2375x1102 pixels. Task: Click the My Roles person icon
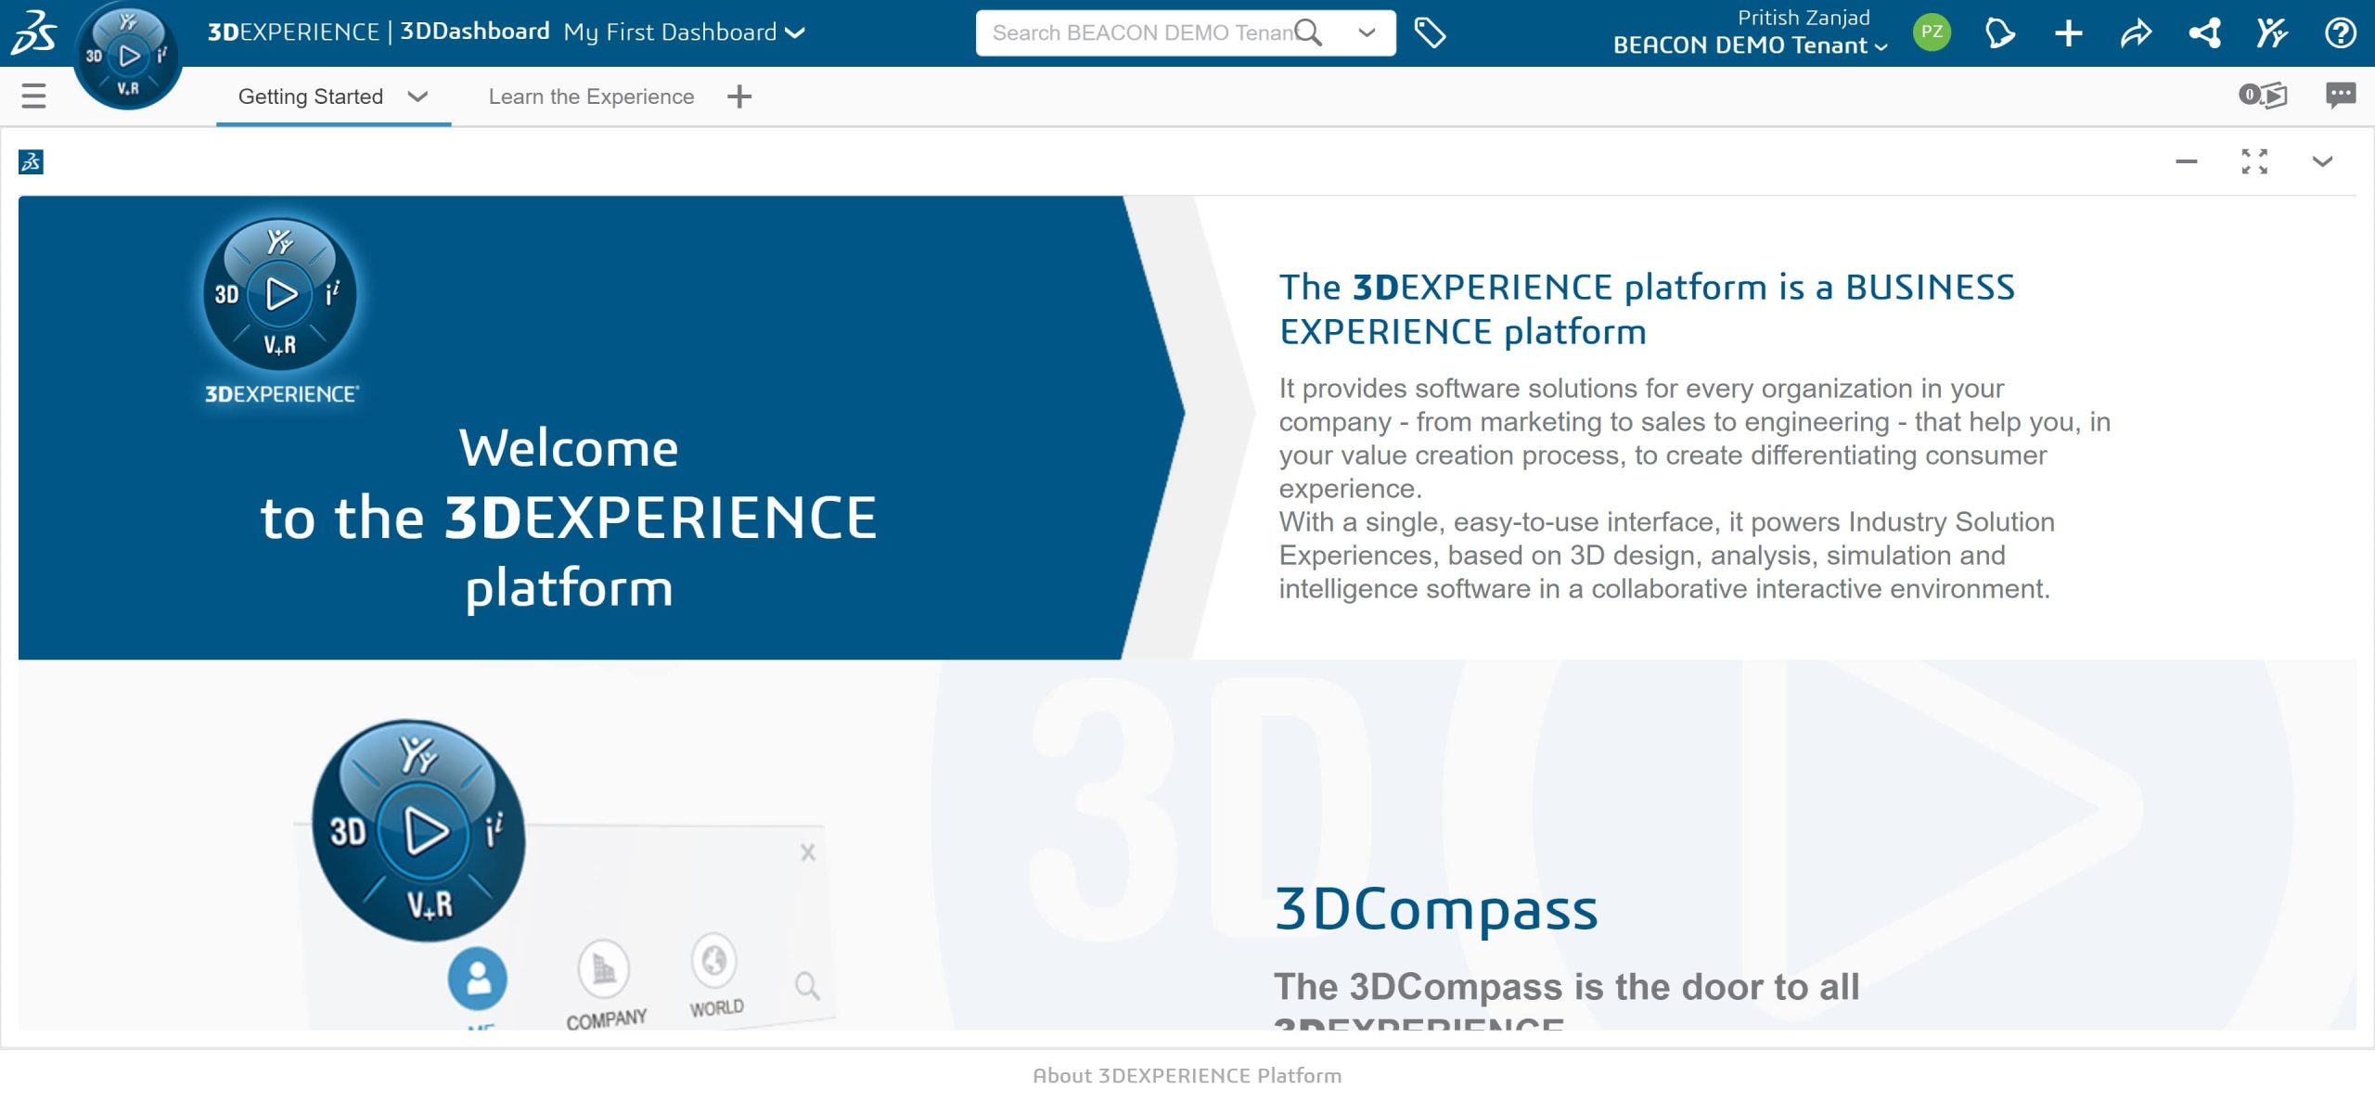click(x=2272, y=33)
